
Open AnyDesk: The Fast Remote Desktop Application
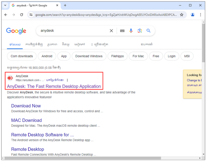[54, 86]
